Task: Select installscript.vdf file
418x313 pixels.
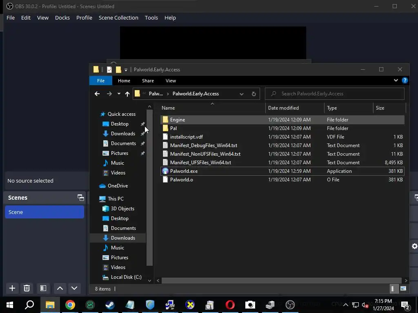Action: click(282, 137)
